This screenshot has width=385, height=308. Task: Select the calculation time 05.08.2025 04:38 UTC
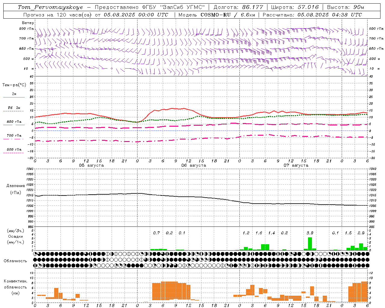(330, 15)
